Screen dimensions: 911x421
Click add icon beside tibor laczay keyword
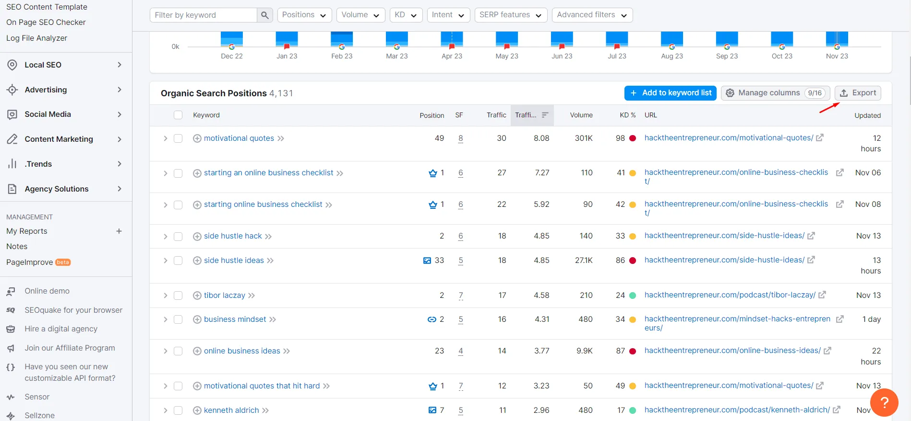click(x=197, y=296)
